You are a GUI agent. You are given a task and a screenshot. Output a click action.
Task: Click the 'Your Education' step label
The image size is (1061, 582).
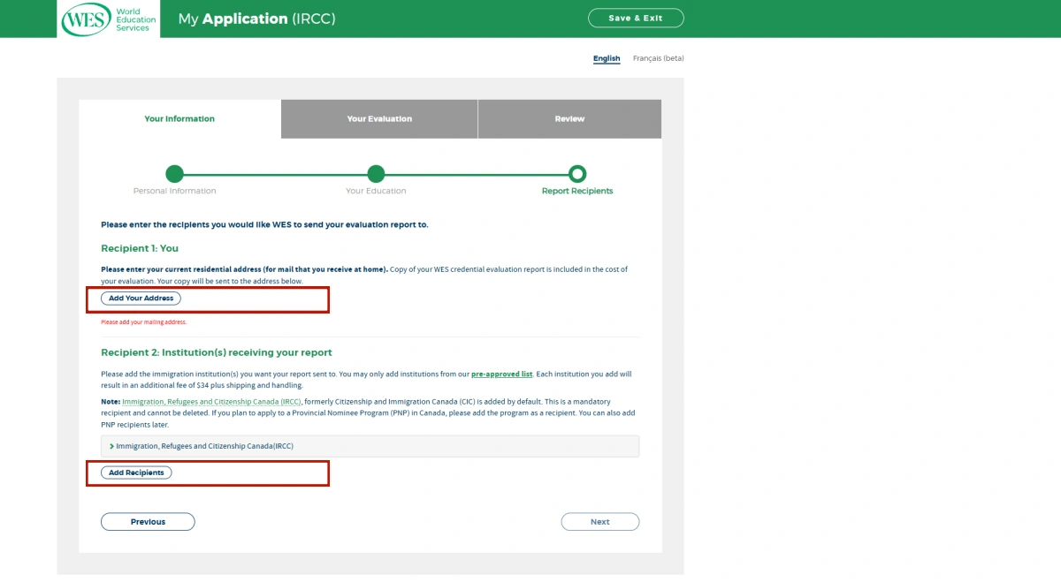(x=376, y=191)
